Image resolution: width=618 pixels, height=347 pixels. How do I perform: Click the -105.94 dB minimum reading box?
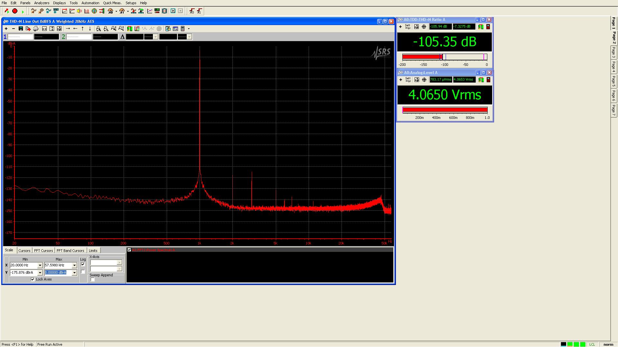coord(440,27)
